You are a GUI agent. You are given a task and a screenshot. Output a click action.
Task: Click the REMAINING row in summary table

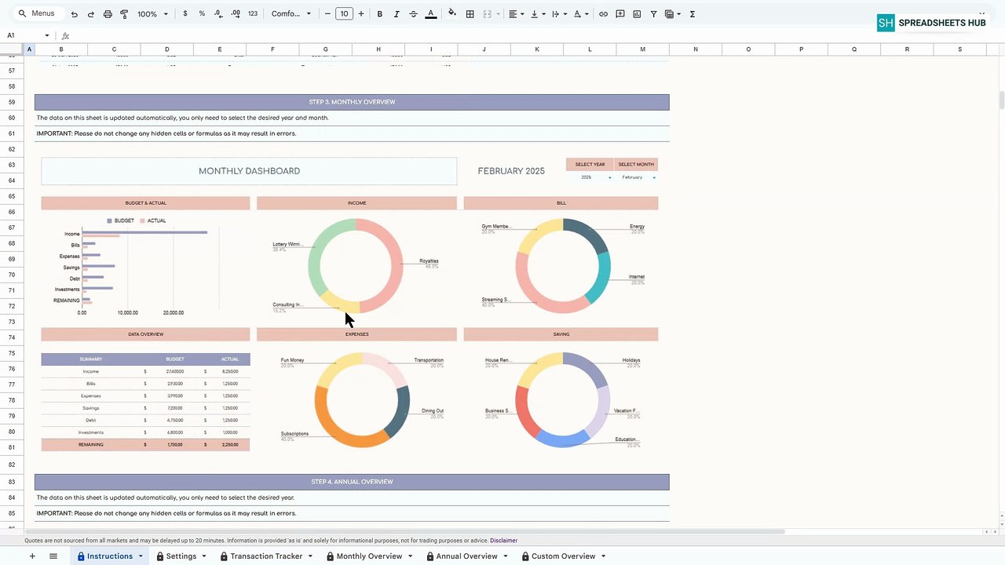click(145, 445)
